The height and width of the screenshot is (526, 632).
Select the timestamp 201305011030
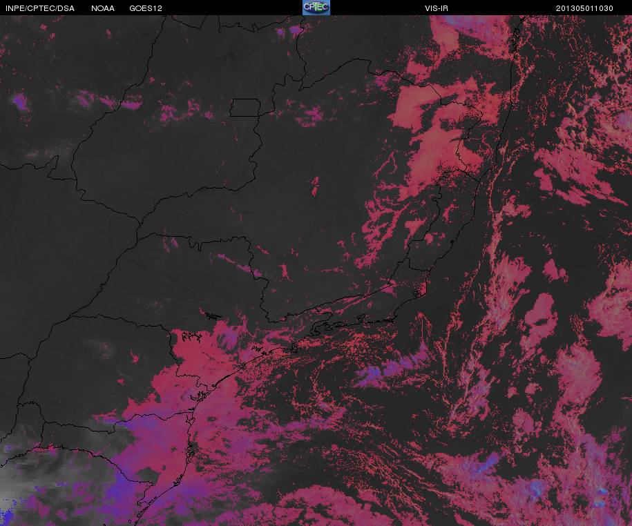(x=584, y=8)
